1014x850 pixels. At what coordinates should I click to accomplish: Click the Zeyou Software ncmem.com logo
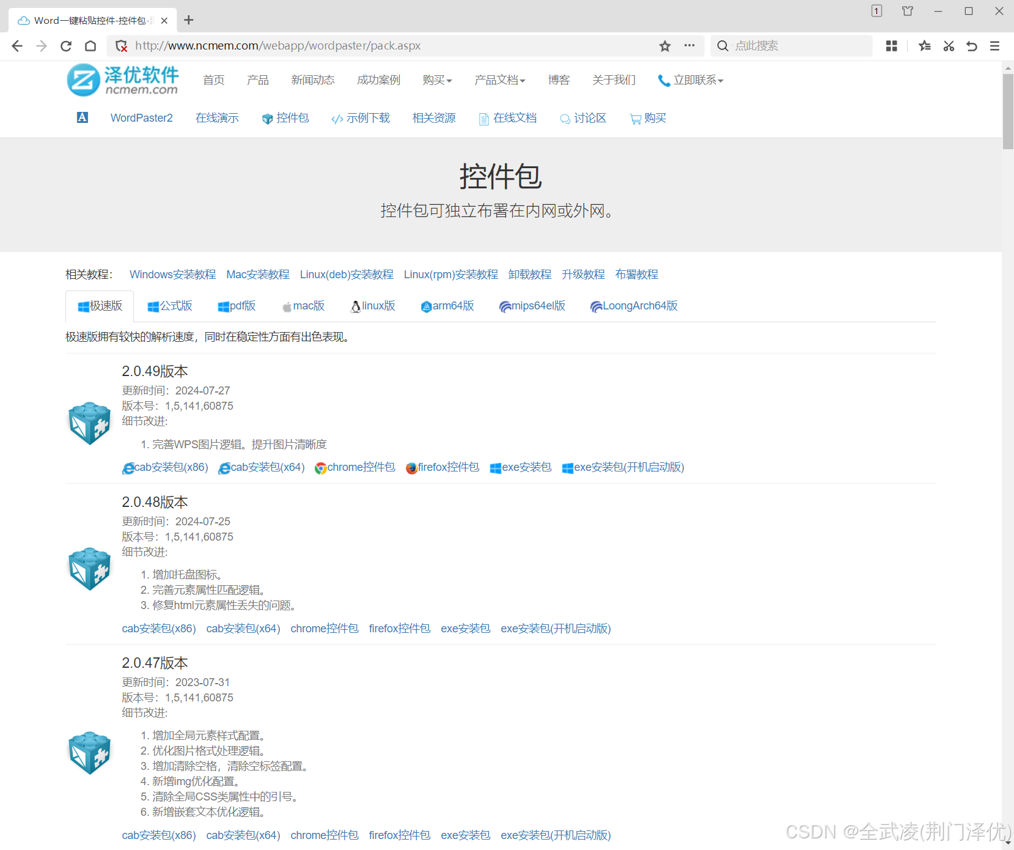point(123,80)
